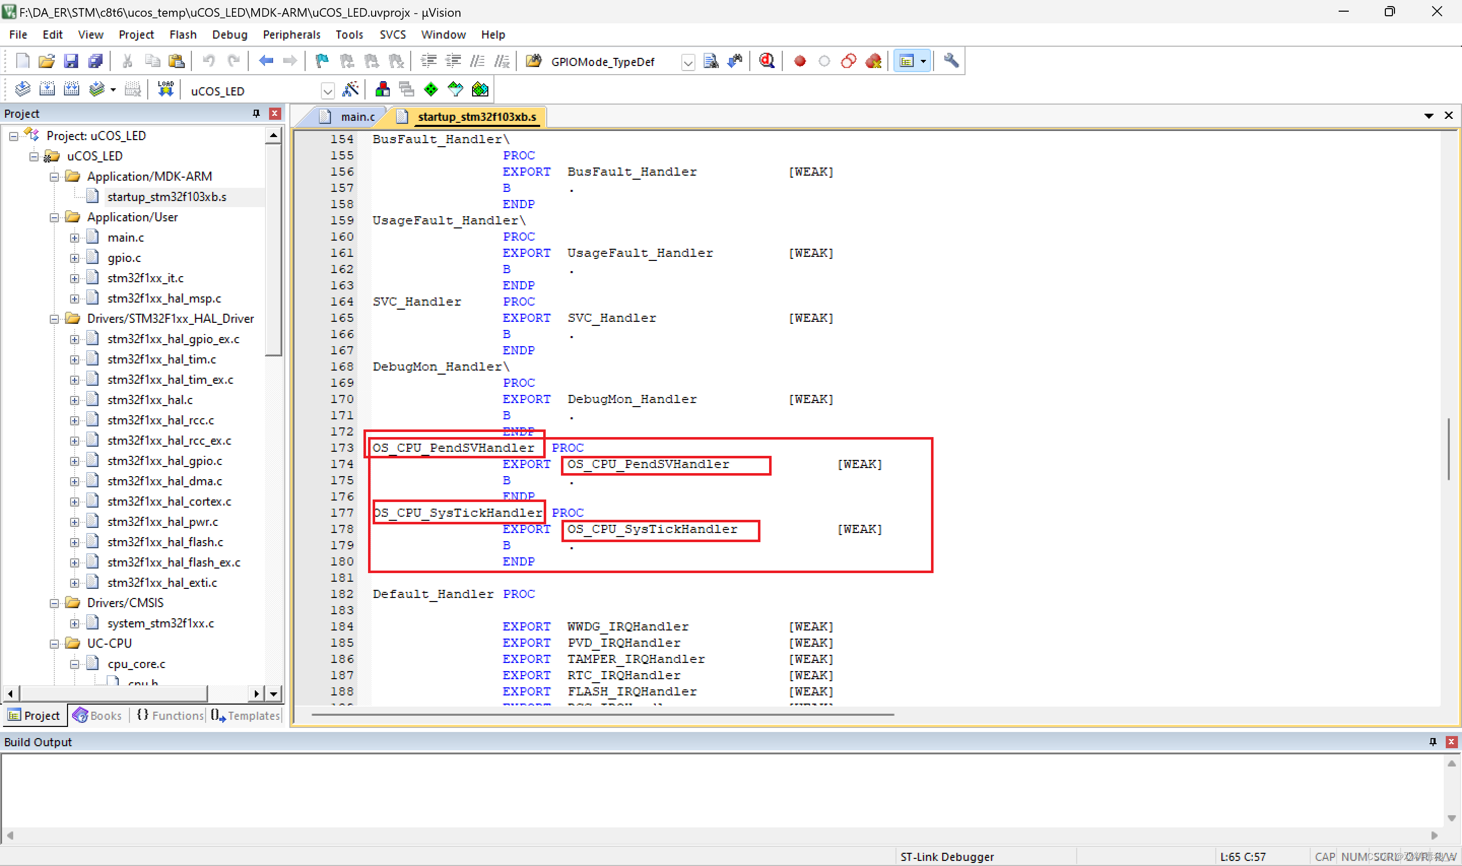Open the GPIOMode_TypeDef find dropdown
Viewport: 1462px width, 866px height.
click(688, 62)
